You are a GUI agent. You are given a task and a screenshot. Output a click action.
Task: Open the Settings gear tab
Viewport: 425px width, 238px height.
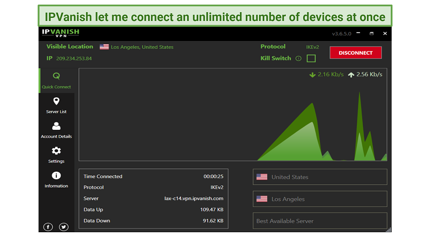tap(56, 155)
